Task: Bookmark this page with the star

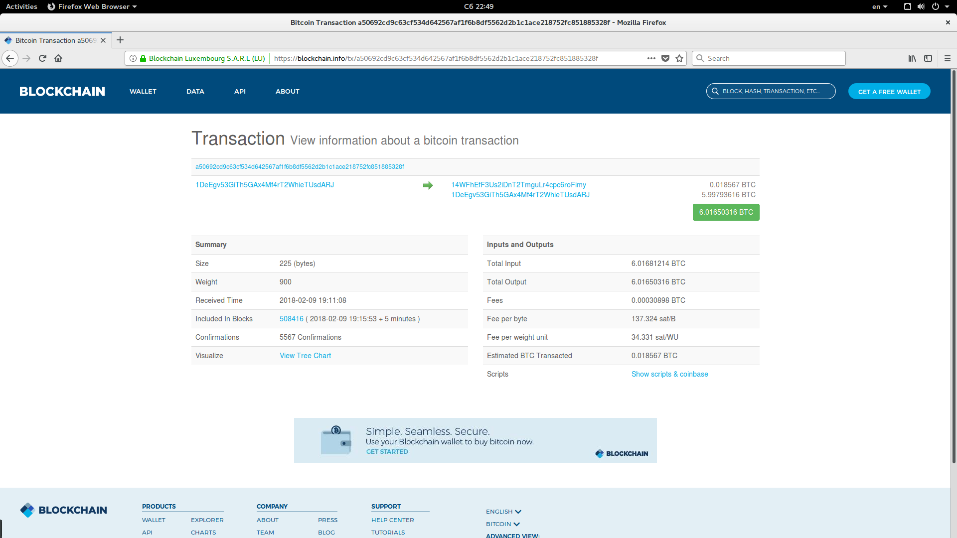Action: (x=679, y=58)
